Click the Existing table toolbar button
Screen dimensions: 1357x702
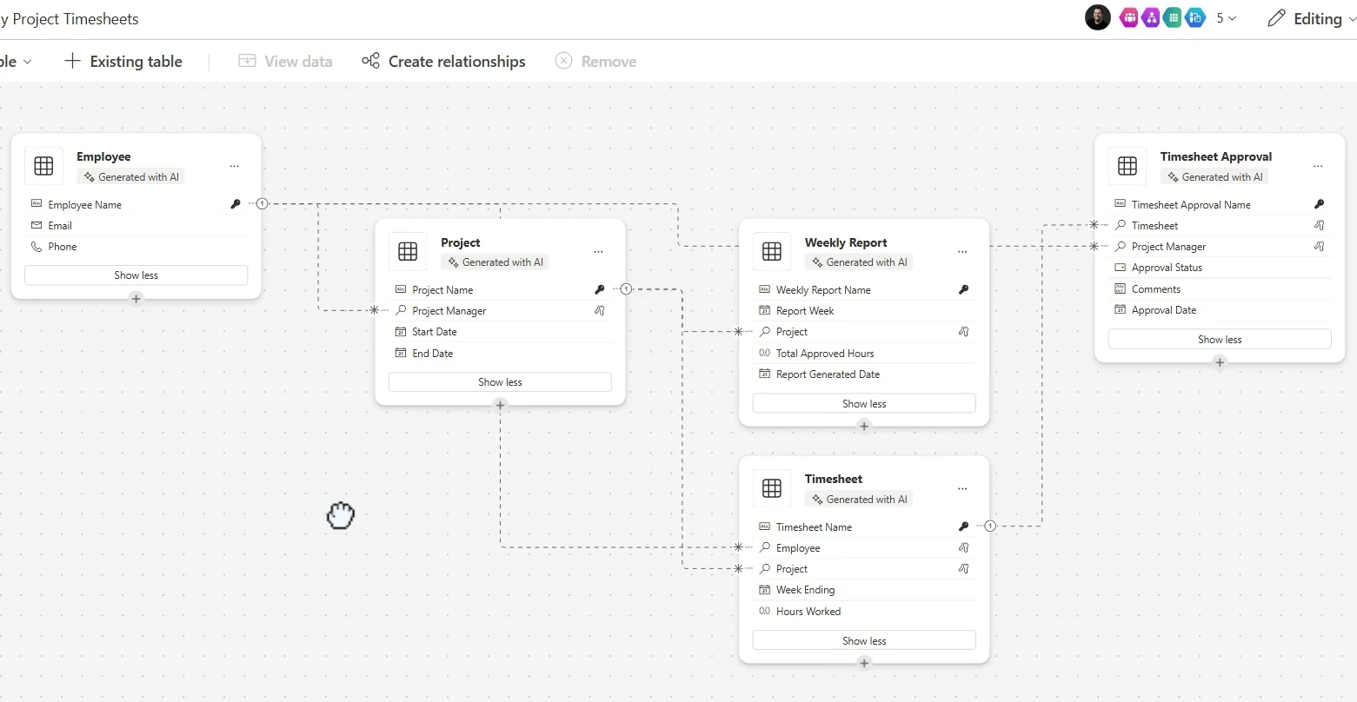pyautogui.click(x=123, y=62)
